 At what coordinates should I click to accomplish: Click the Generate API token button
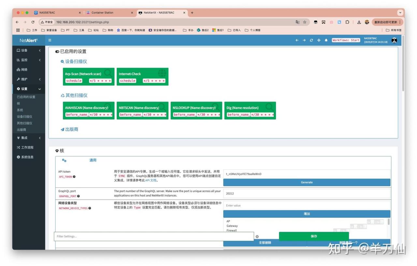click(x=307, y=182)
